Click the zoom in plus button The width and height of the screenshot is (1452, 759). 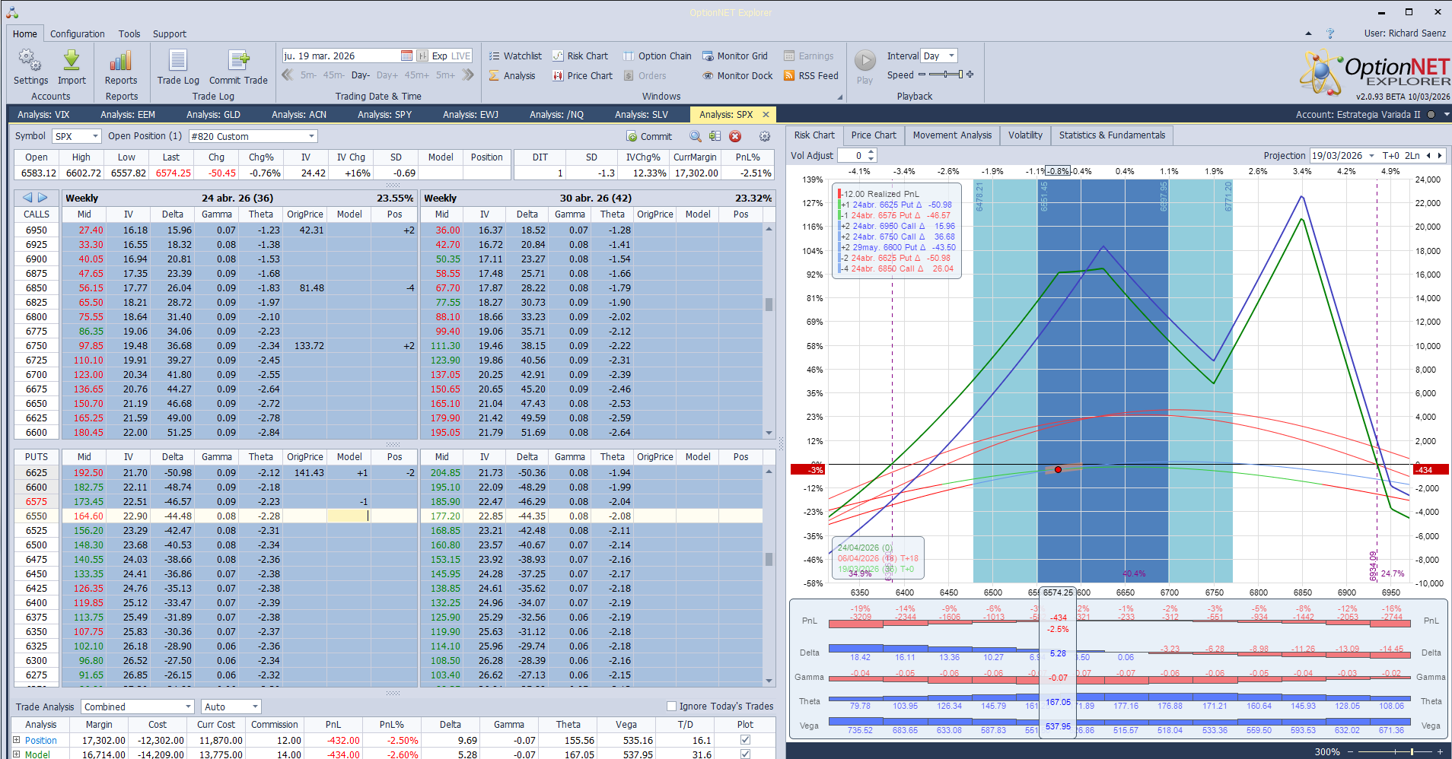click(1440, 751)
